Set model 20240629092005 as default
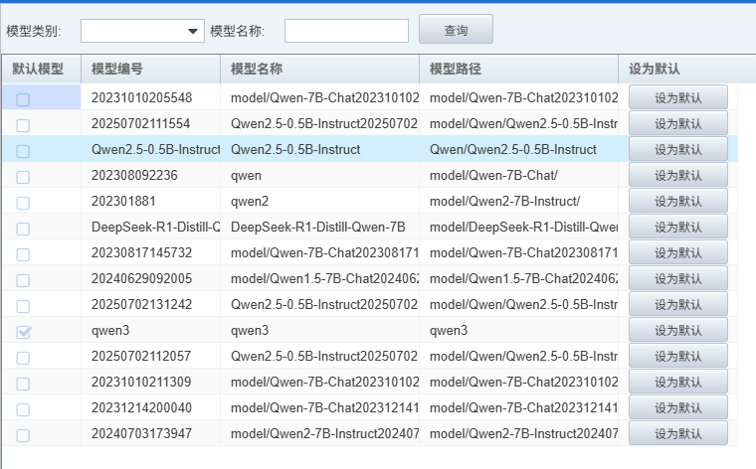 (677, 279)
